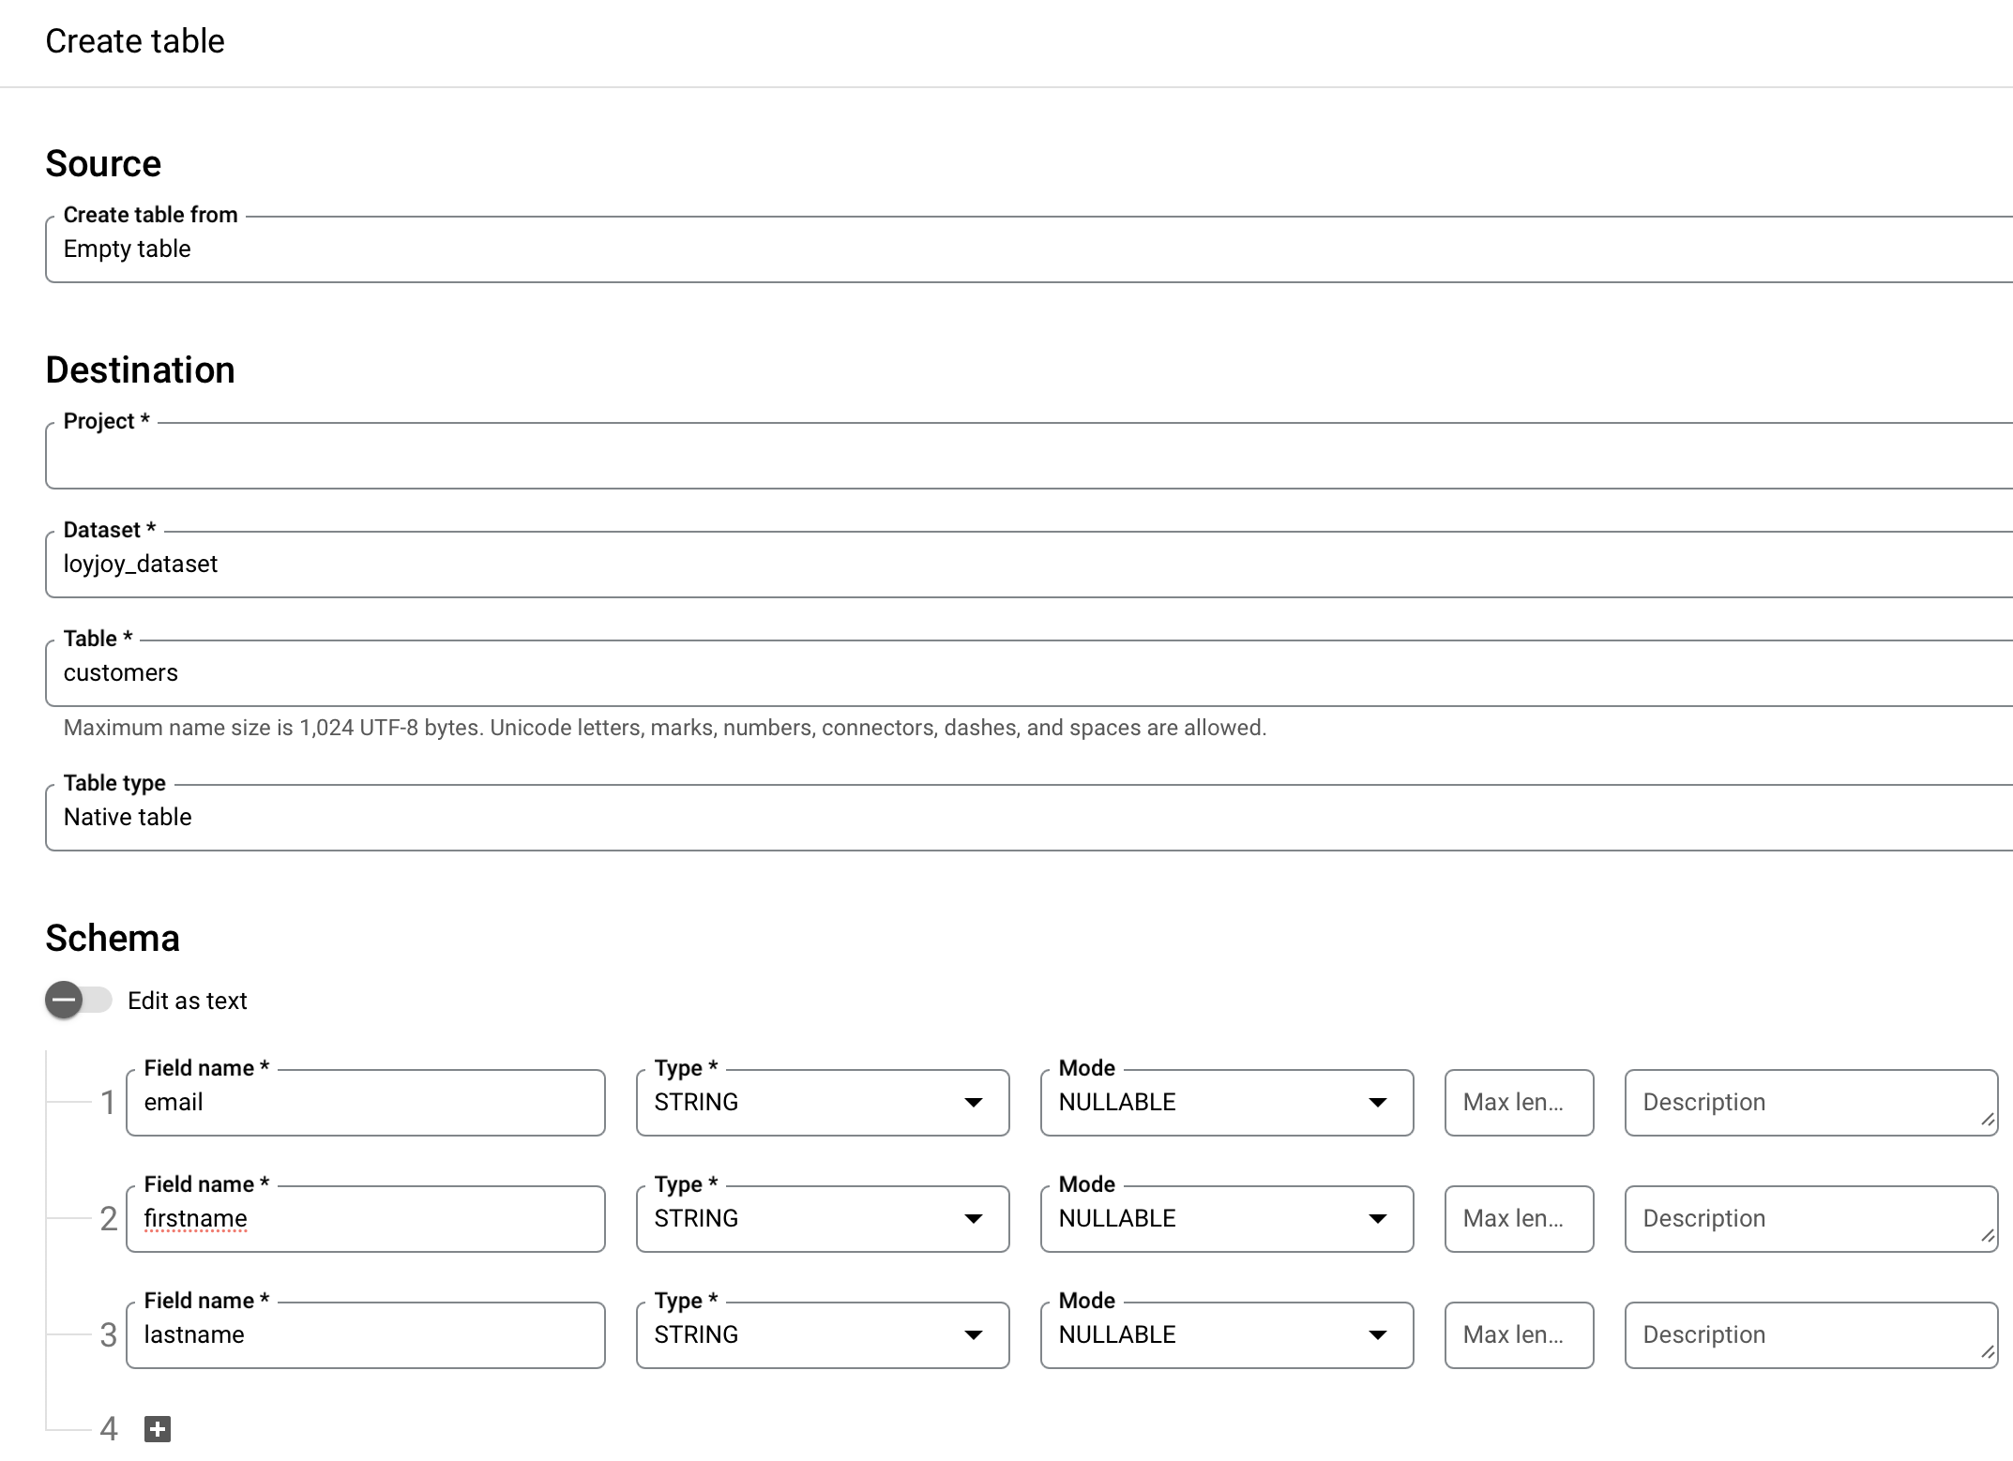This screenshot has width=2013, height=1461.
Task: Click Description box for email row
Action: coord(1809,1103)
